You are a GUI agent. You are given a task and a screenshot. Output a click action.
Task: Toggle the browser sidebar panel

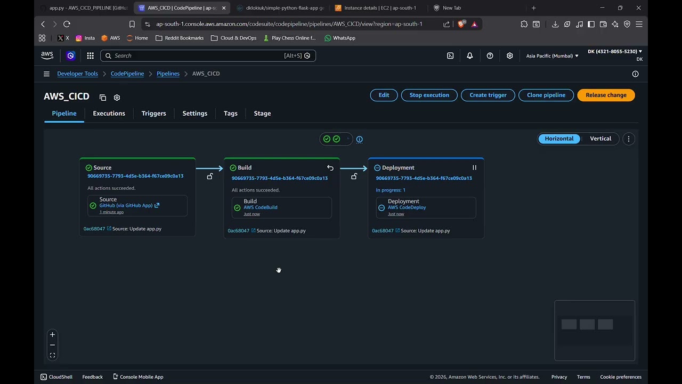click(x=591, y=24)
